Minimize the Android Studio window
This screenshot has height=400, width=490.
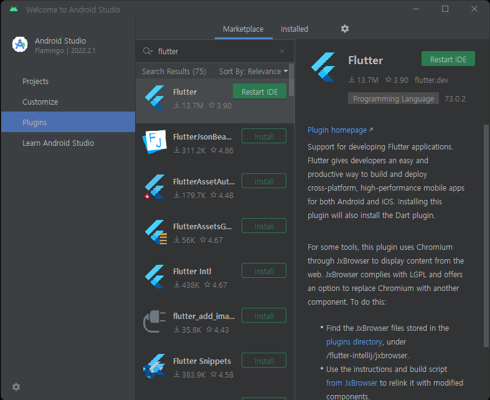(x=416, y=9)
